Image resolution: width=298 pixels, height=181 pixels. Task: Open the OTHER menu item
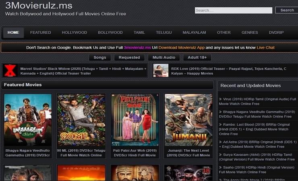coord(223,33)
